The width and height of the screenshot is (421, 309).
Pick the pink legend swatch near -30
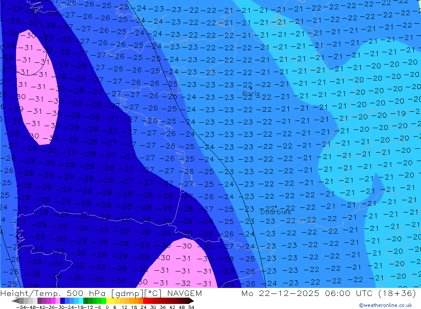point(58,301)
